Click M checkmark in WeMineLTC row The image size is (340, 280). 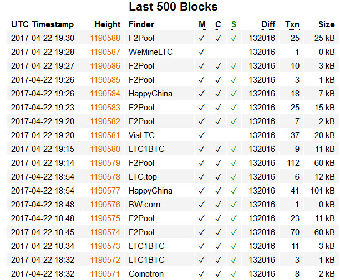[202, 52]
